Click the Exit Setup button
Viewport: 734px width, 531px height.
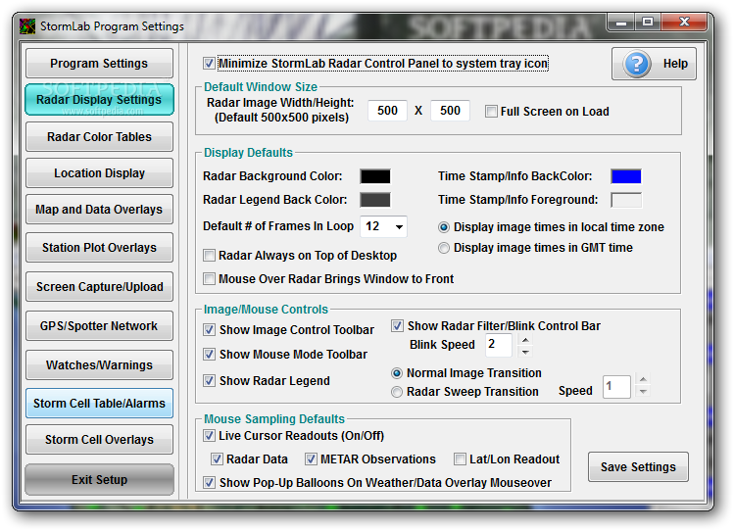coord(99,479)
